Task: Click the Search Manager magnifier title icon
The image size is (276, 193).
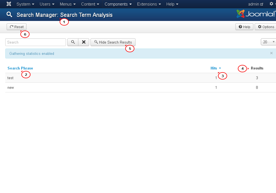Action: tap(9, 15)
